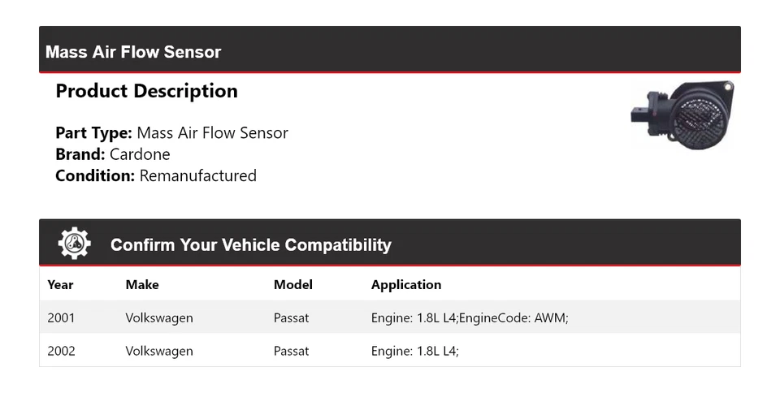This screenshot has height=393, width=780.
Task: Click the mass air flow sensor image
Action: point(682,114)
